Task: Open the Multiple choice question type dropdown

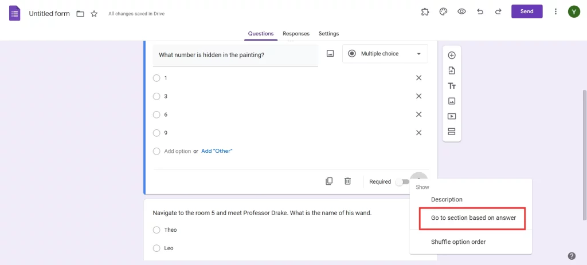Action: tap(385, 54)
